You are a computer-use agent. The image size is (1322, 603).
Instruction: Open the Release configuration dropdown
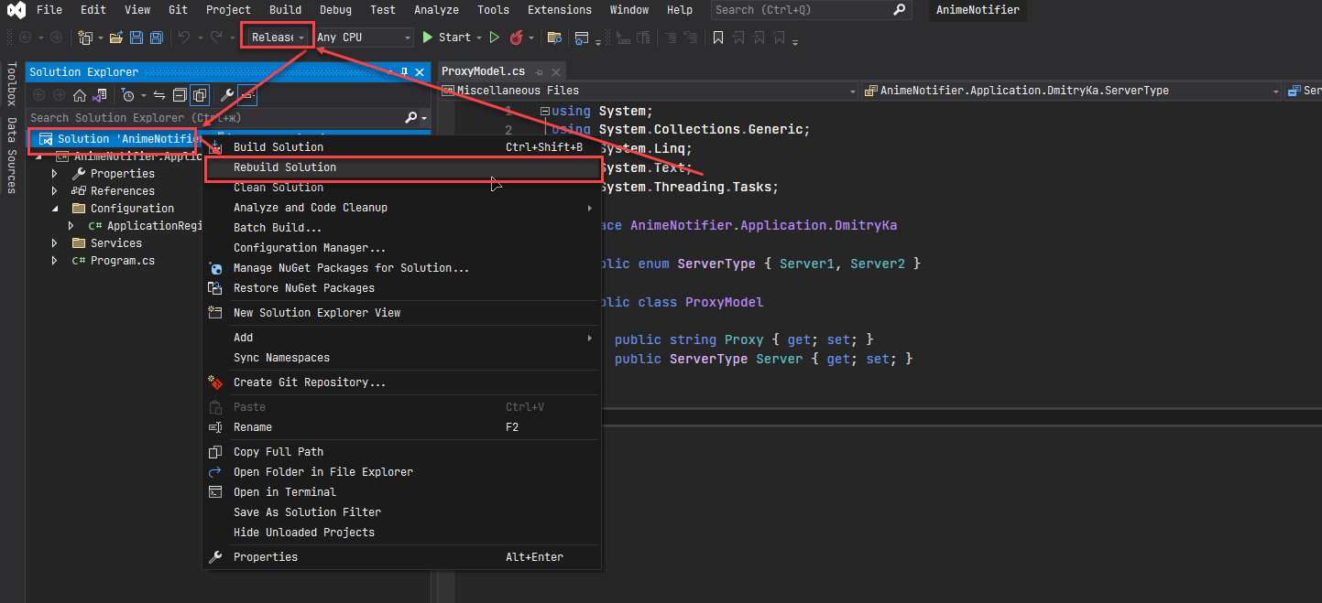click(x=278, y=38)
